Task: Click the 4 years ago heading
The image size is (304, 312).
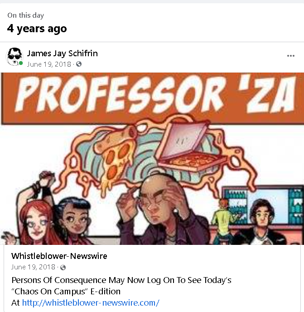Action: [x=37, y=29]
